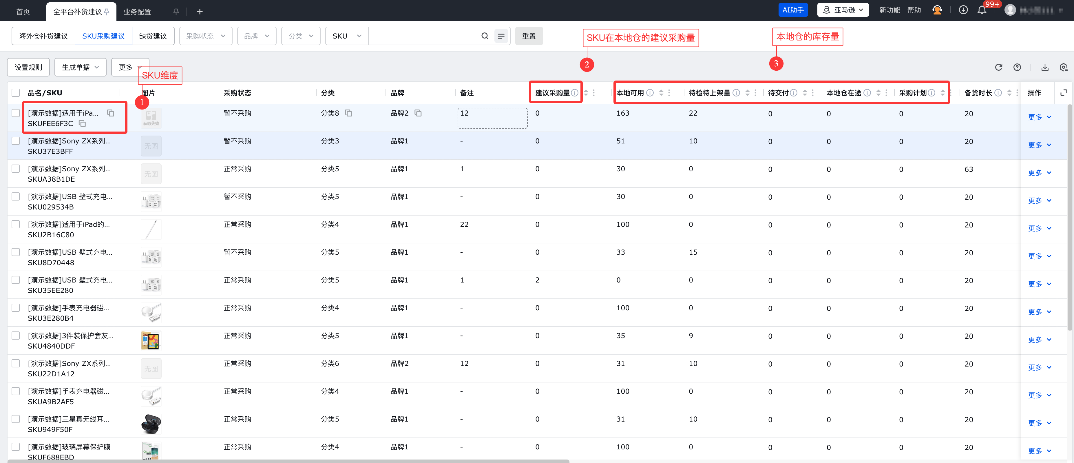Select the SKU35EE280 row checkbox

(16, 280)
